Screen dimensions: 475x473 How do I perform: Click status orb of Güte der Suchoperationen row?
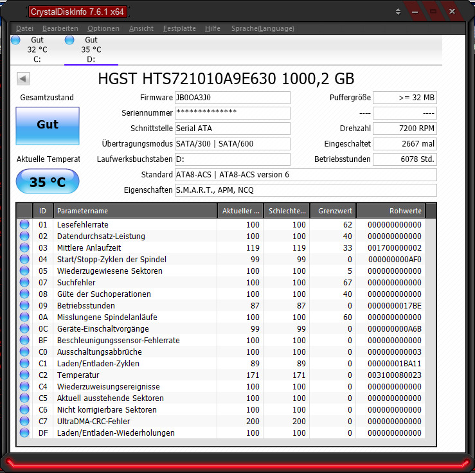click(x=24, y=294)
